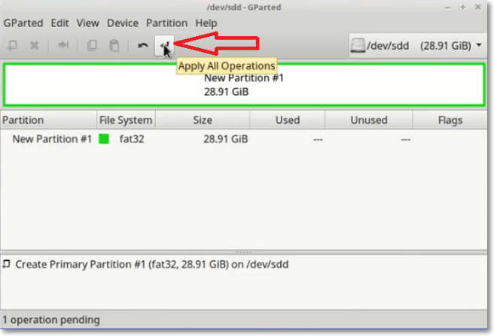This screenshot has height=336, width=494.
Task: Click the disk drive icon beside /dev/sdd
Action: coord(358,46)
